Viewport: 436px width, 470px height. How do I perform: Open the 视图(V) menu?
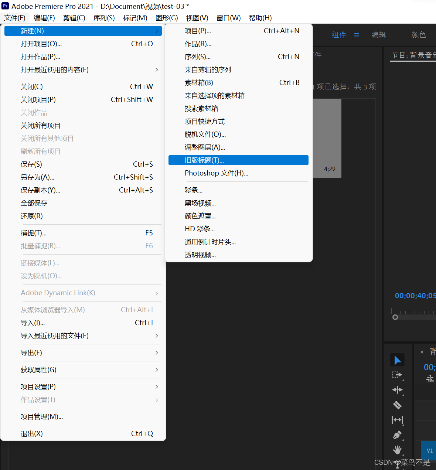click(197, 18)
